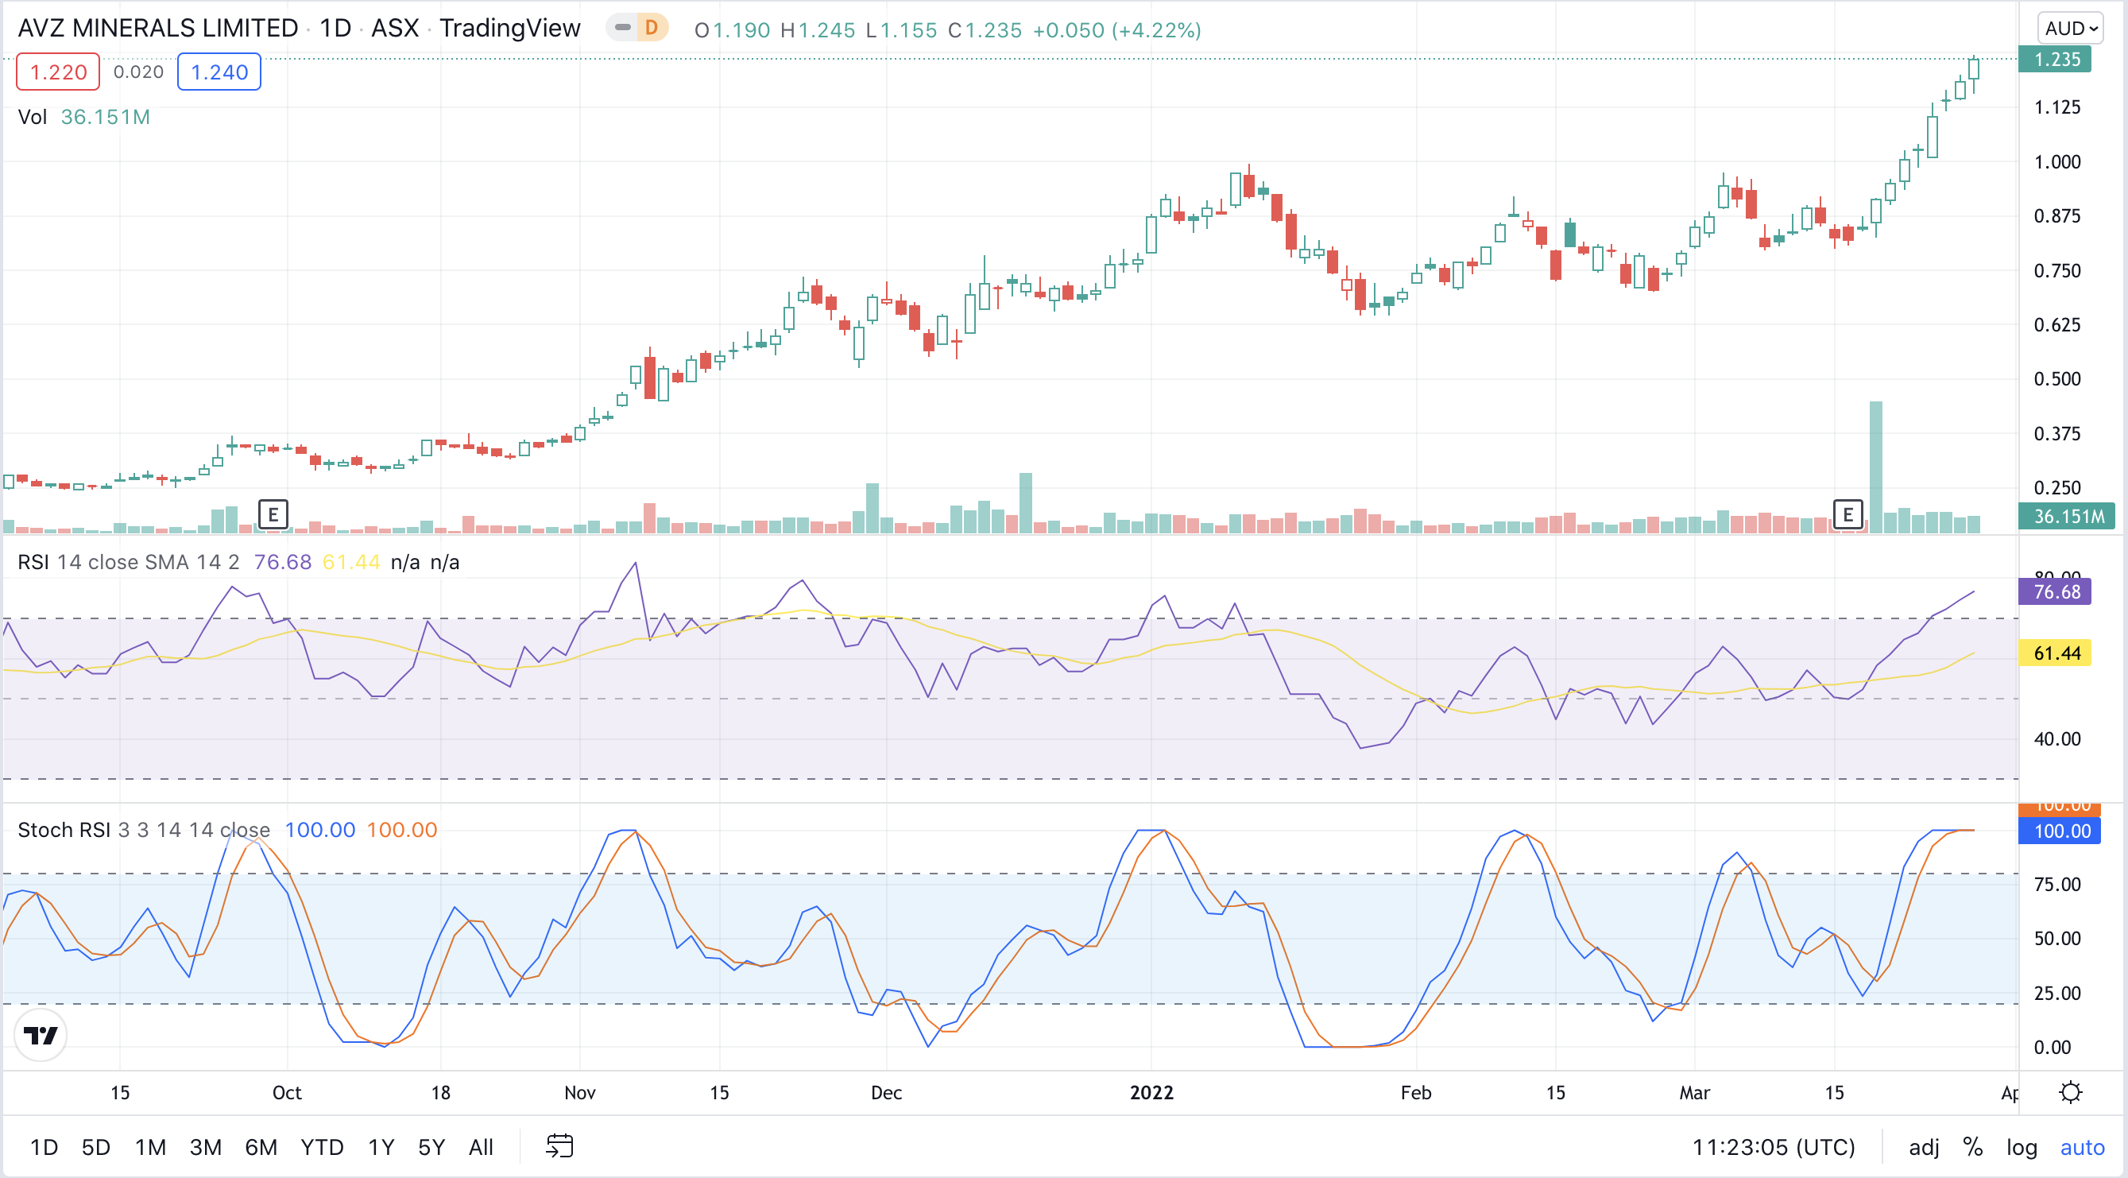
Task: Click the Dec label on time axis
Action: 885,1092
